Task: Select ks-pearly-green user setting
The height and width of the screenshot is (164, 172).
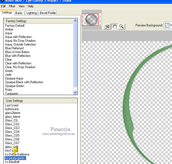Action: pyautogui.click(x=15, y=158)
